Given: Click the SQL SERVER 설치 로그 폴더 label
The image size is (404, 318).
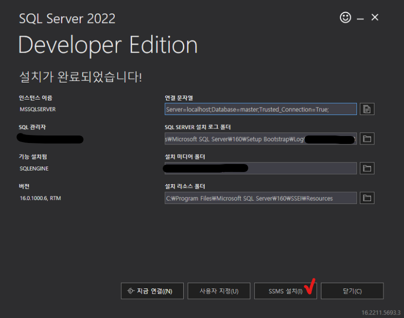Looking at the screenshot, I should [198, 127].
